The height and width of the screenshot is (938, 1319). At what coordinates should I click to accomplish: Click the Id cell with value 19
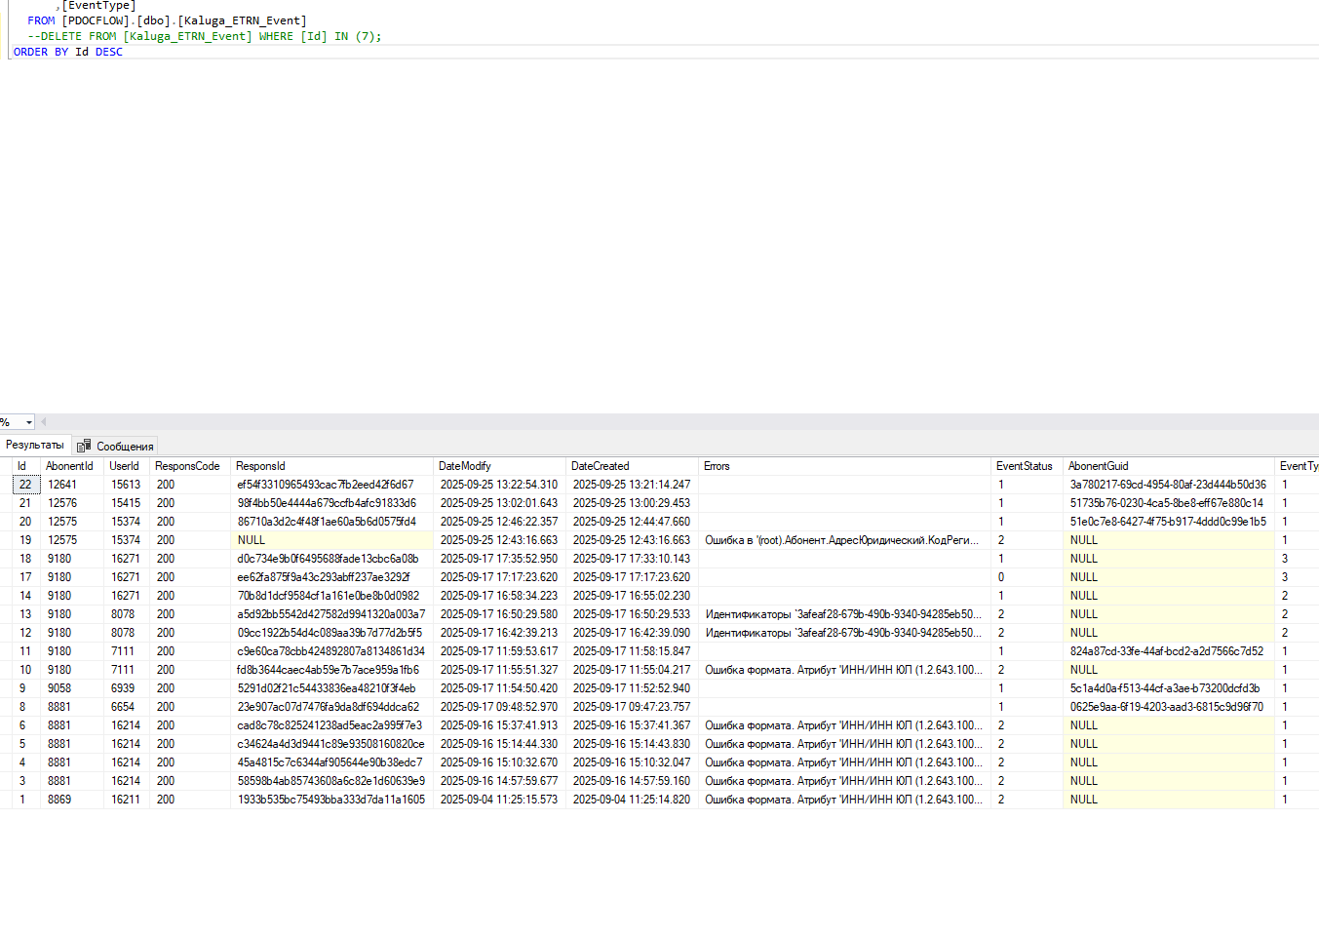26,540
